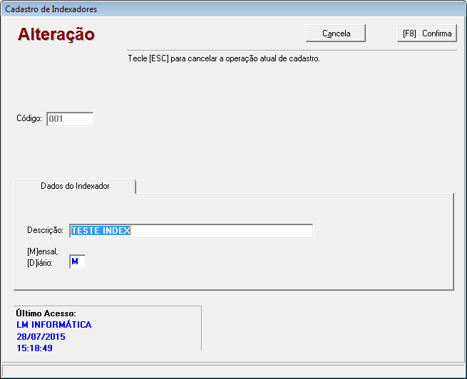Click the Código label

click(x=29, y=118)
